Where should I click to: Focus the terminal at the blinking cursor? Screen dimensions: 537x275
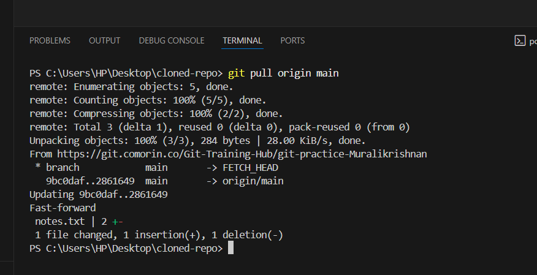(230, 249)
